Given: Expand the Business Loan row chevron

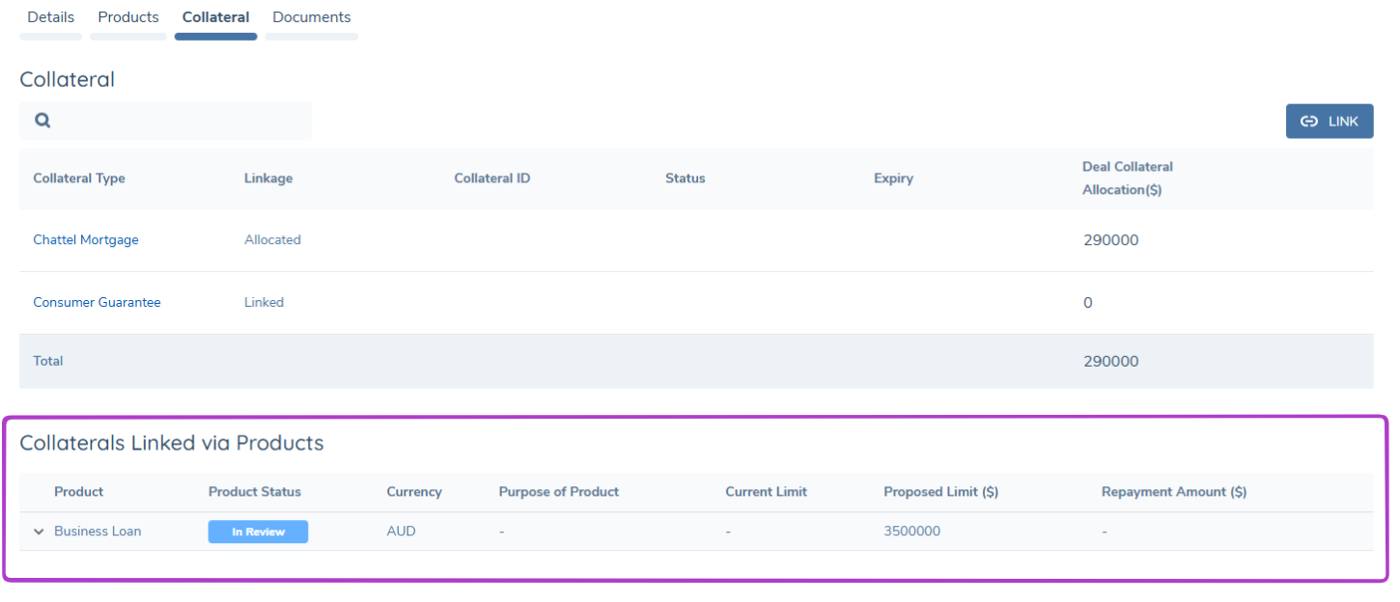Looking at the screenshot, I should point(39,532).
